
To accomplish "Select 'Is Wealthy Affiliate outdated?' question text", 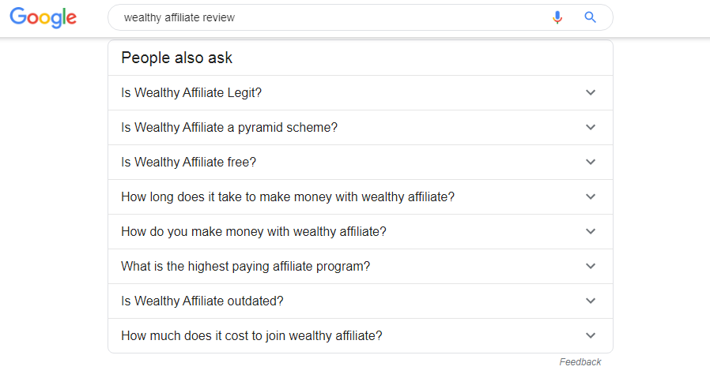I will coord(202,301).
